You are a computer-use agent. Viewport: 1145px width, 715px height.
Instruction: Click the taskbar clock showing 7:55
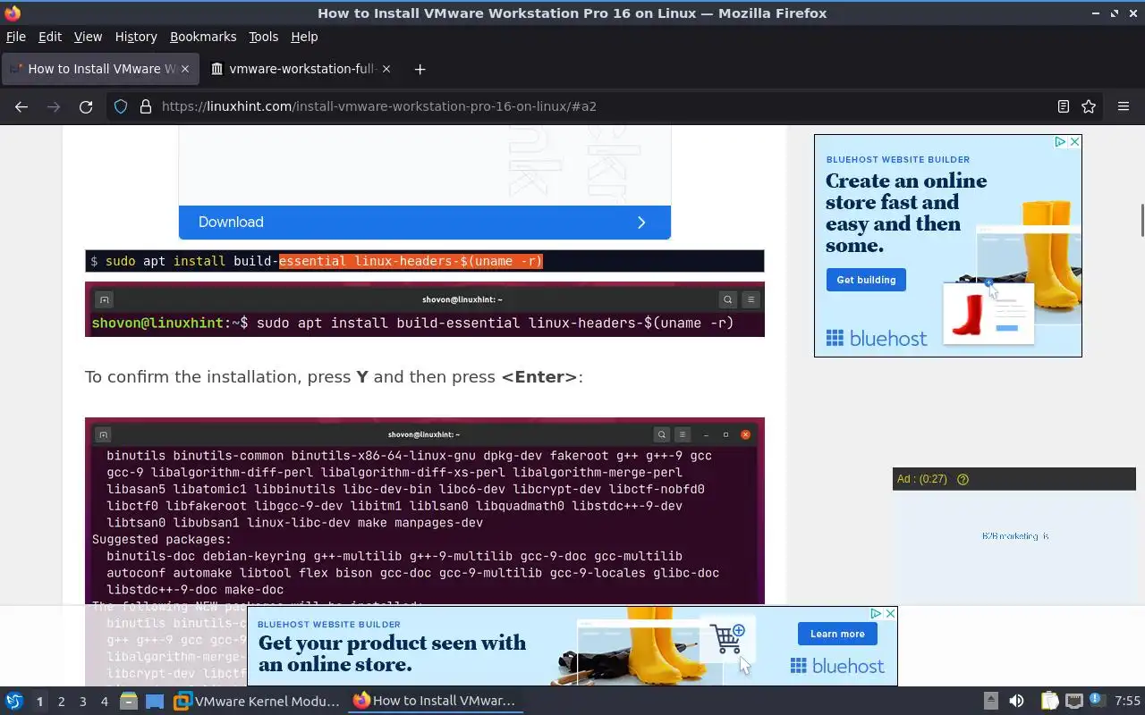[1127, 702]
